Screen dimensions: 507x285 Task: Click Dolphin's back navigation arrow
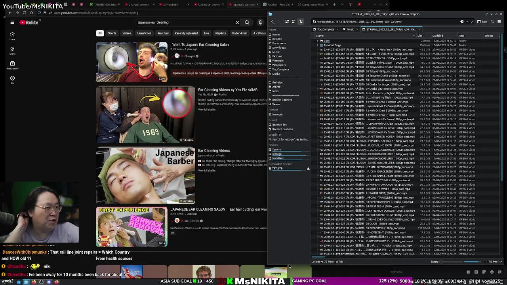[x=273, y=22]
